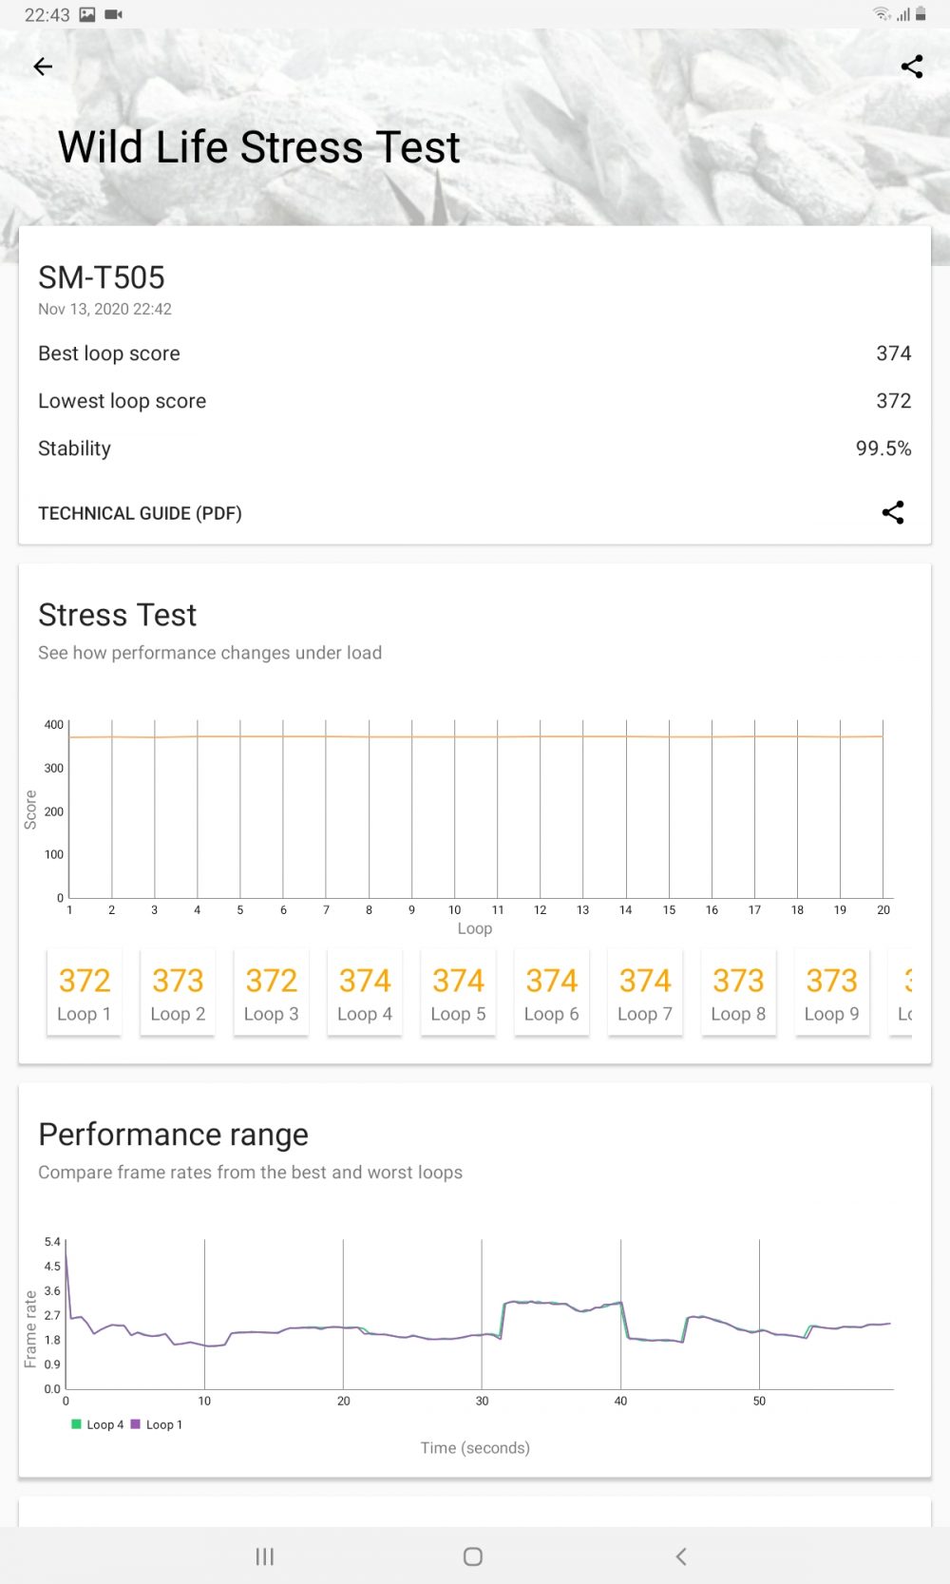Select the Loop 1 score card
Viewport: 950px width, 1584px height.
coord(85,992)
